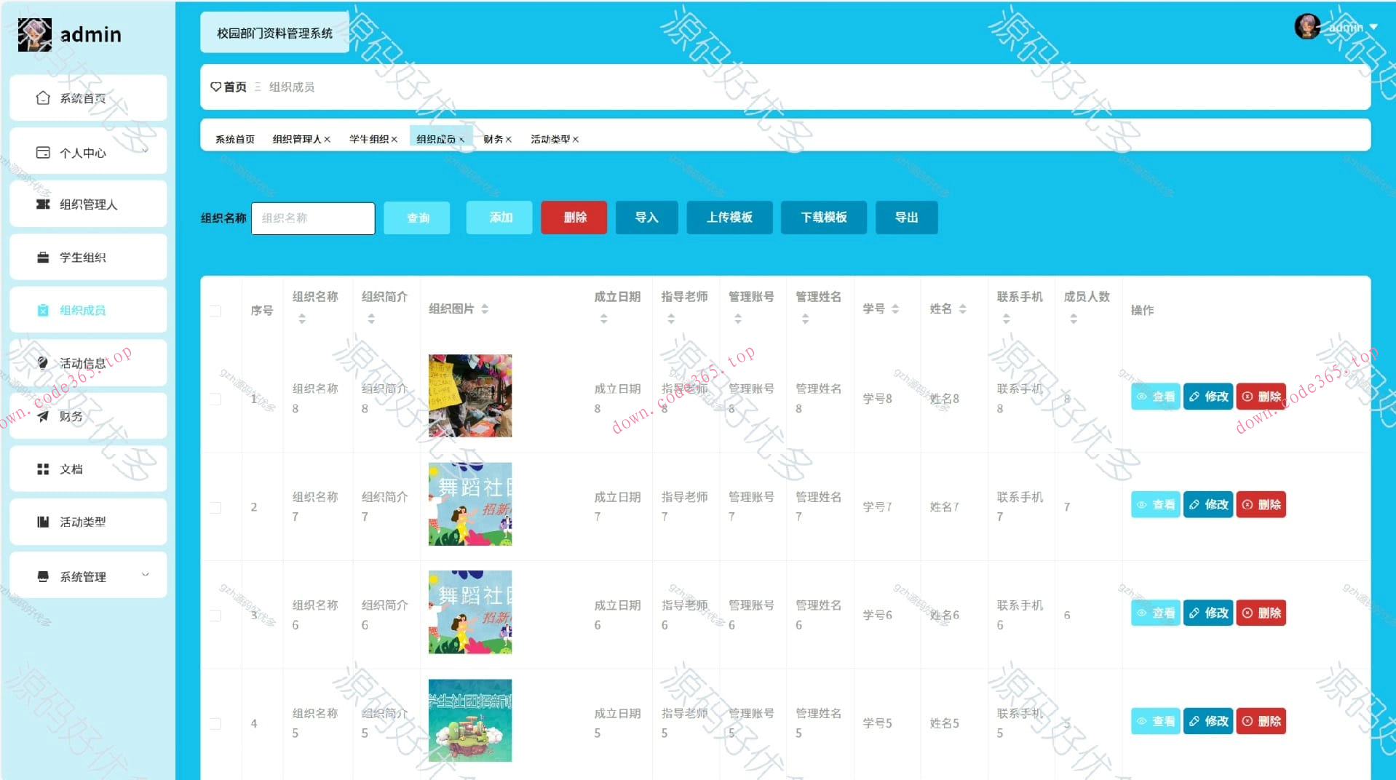
Task: Select the 个人中心 user icon
Action: tap(41, 151)
